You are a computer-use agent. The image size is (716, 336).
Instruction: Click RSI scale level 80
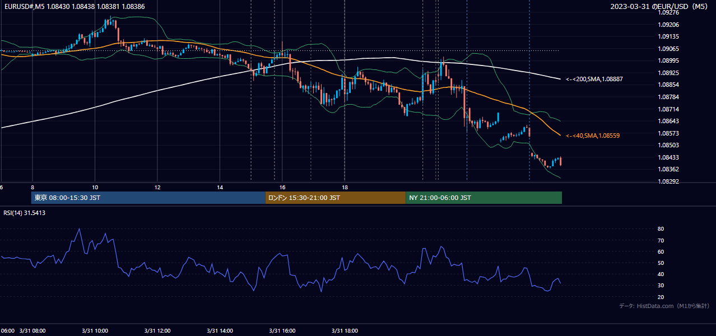[x=661, y=229]
